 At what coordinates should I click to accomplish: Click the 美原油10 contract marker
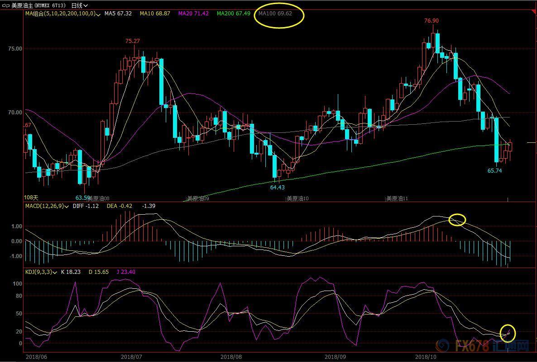pyautogui.click(x=297, y=198)
